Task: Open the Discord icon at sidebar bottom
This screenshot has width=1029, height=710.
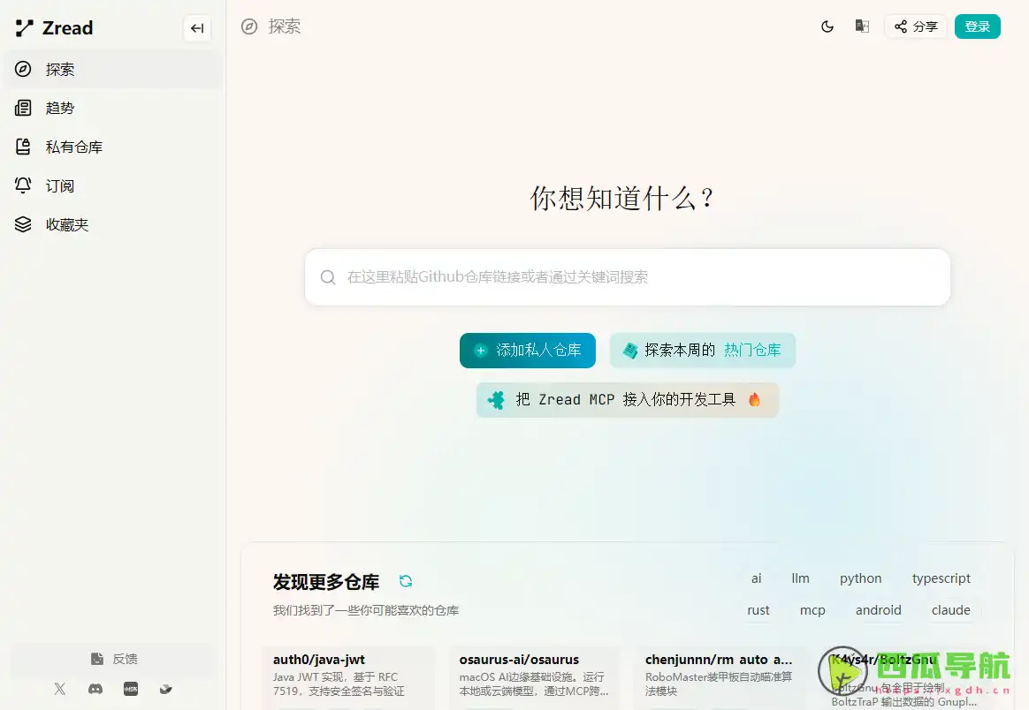Action: [x=95, y=689]
